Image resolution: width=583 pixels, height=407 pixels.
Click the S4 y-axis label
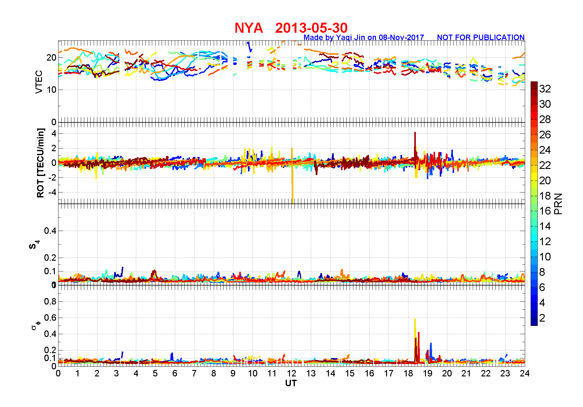click(34, 245)
